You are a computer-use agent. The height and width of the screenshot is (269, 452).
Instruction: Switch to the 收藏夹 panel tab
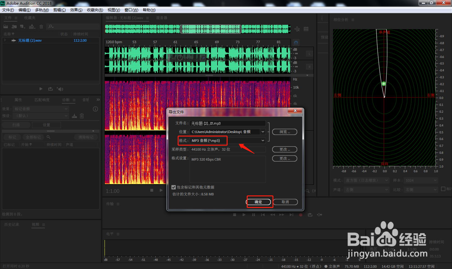[x=30, y=18]
